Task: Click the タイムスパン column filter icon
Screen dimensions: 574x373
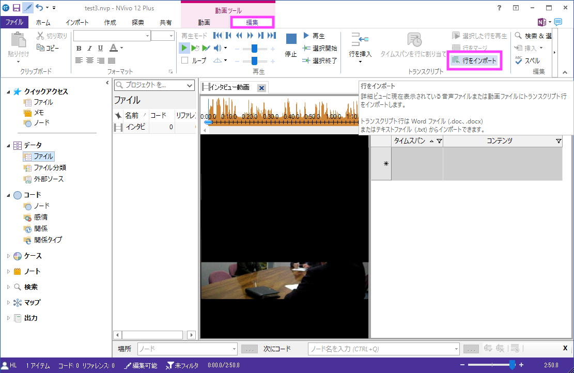Action: point(439,141)
